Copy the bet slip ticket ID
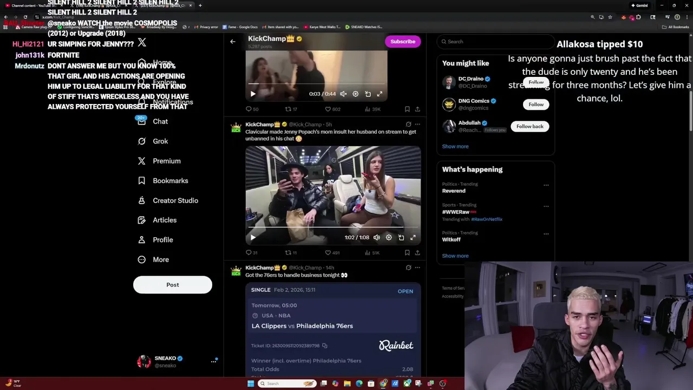The image size is (693, 390). [x=325, y=346]
